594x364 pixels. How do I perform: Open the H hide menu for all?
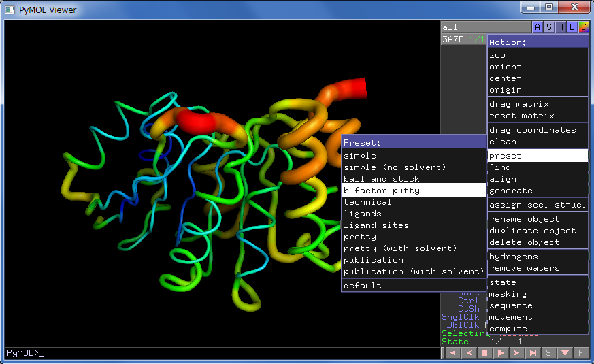(x=561, y=27)
